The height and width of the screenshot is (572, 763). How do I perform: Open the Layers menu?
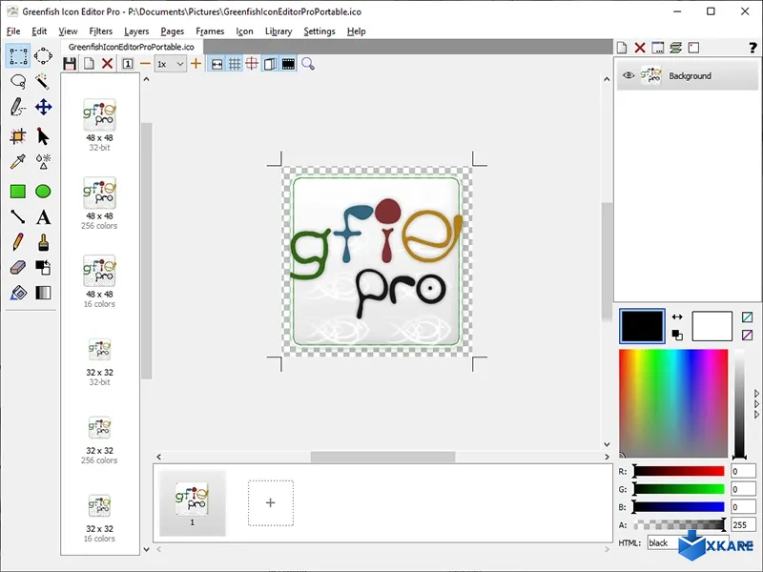click(x=136, y=31)
